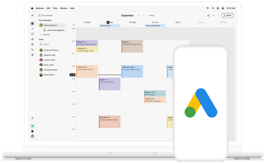The height and width of the screenshot is (164, 266).
Task: Open Thursday's Setmore Container event
Action: pyautogui.click(x=155, y=100)
